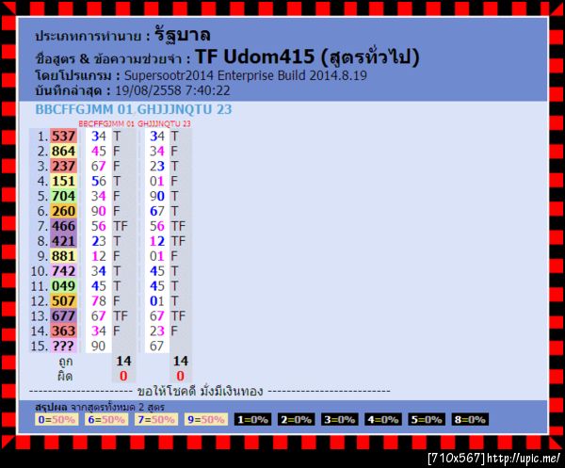Select result number 363 in row 14
Viewport: 565px width, 468px height.
click(x=63, y=331)
